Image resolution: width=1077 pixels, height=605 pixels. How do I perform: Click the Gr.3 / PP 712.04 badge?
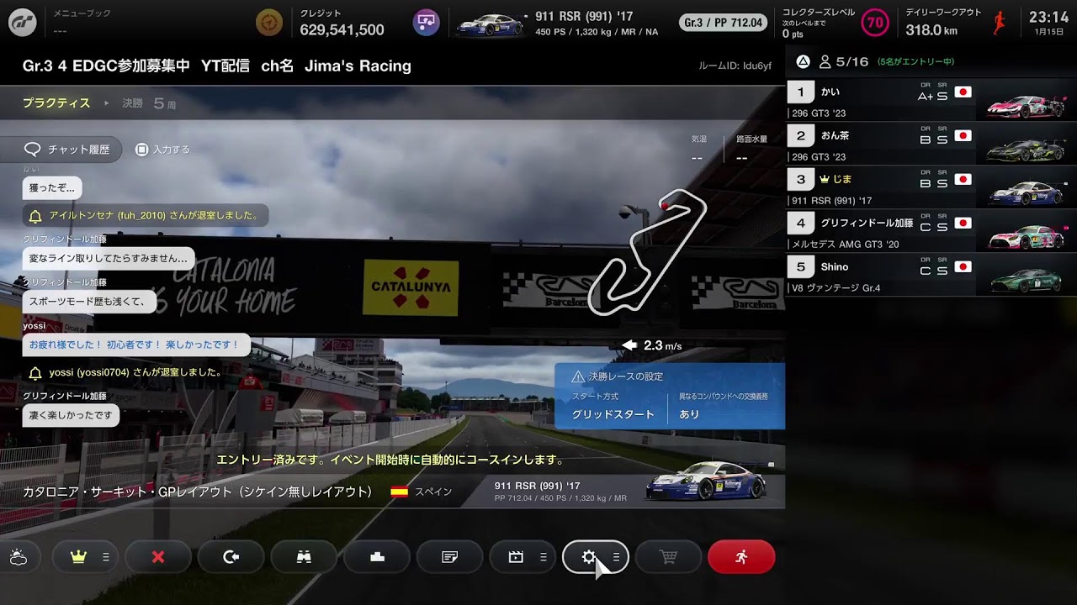[724, 23]
